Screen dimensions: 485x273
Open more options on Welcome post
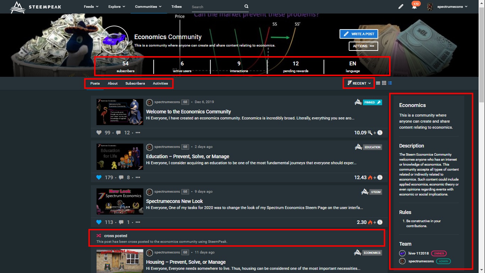[x=138, y=133]
